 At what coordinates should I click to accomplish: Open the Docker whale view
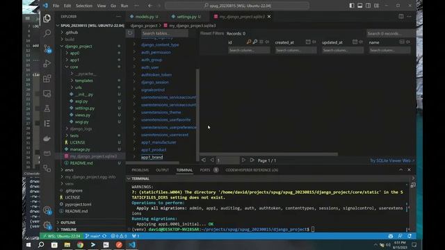pyautogui.click(x=47, y=138)
